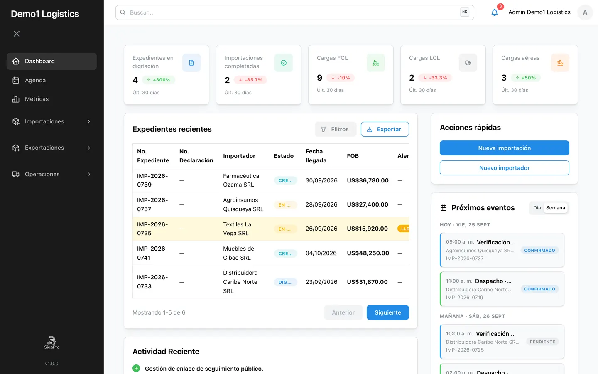Open Agenda in the sidebar
598x374 pixels.
click(x=51, y=80)
